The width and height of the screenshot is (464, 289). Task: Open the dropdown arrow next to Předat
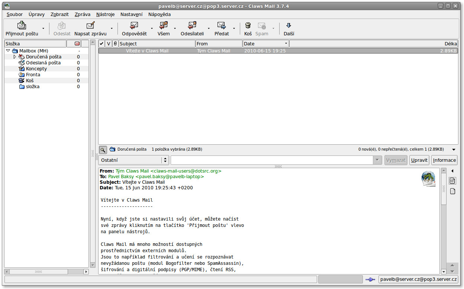[234, 28]
